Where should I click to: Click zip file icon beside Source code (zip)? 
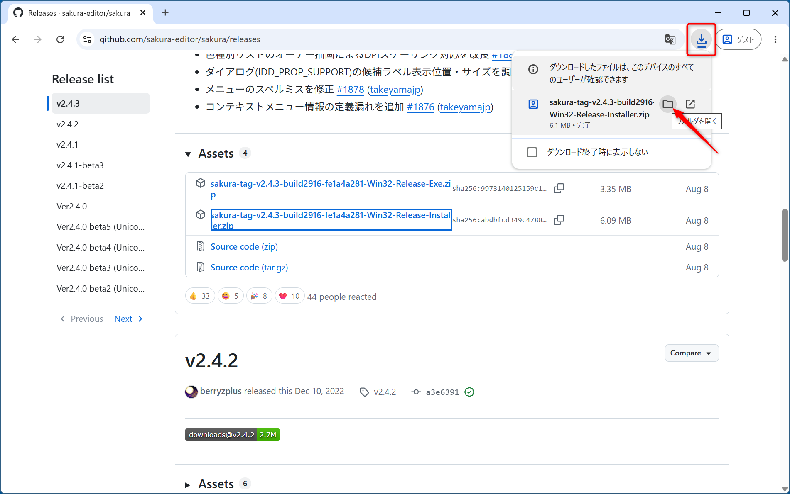tap(201, 246)
